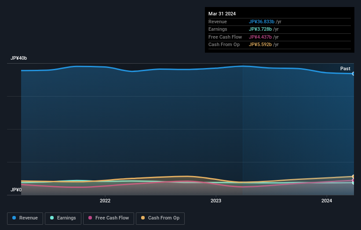The image size is (361, 230).
Task: Click the 2023 x-axis label
Action: click(216, 201)
